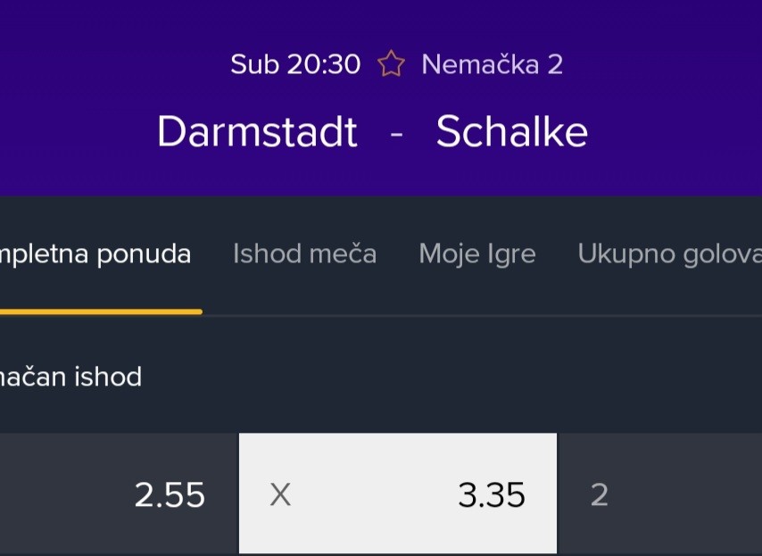Open the Ishod meča tab
Image resolution: width=762 pixels, height=556 pixels.
[x=304, y=254]
